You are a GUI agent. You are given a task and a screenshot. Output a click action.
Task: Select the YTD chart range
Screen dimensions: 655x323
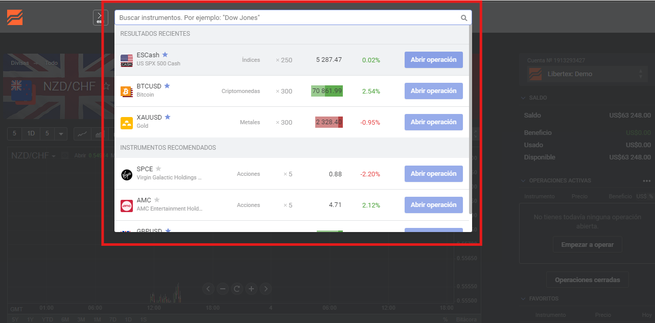point(48,319)
